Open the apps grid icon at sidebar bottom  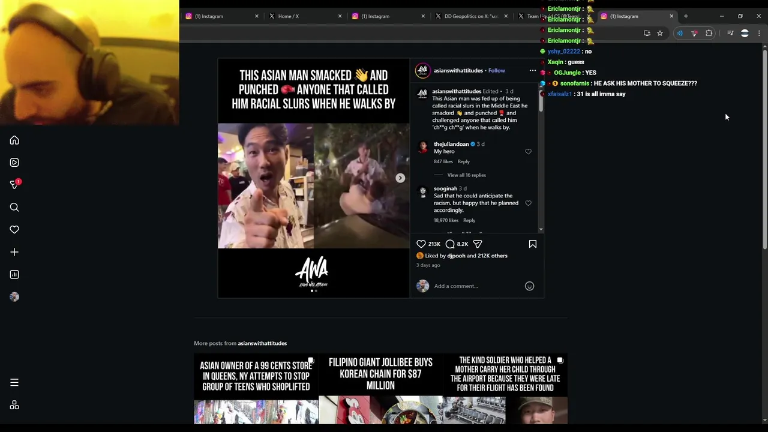[14, 405]
